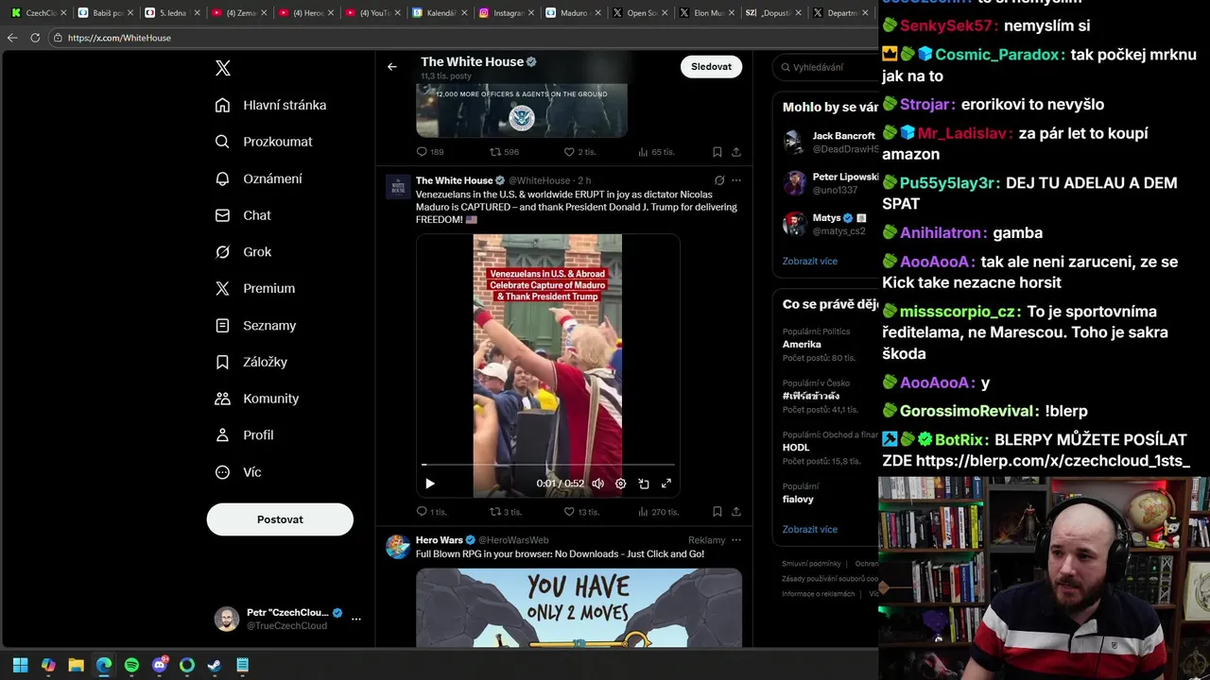Share the Maduro captured post
The image size is (1210, 680).
tap(736, 512)
